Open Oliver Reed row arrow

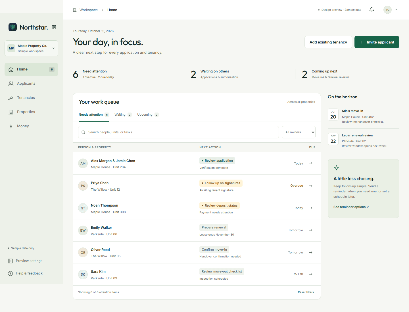311,253
